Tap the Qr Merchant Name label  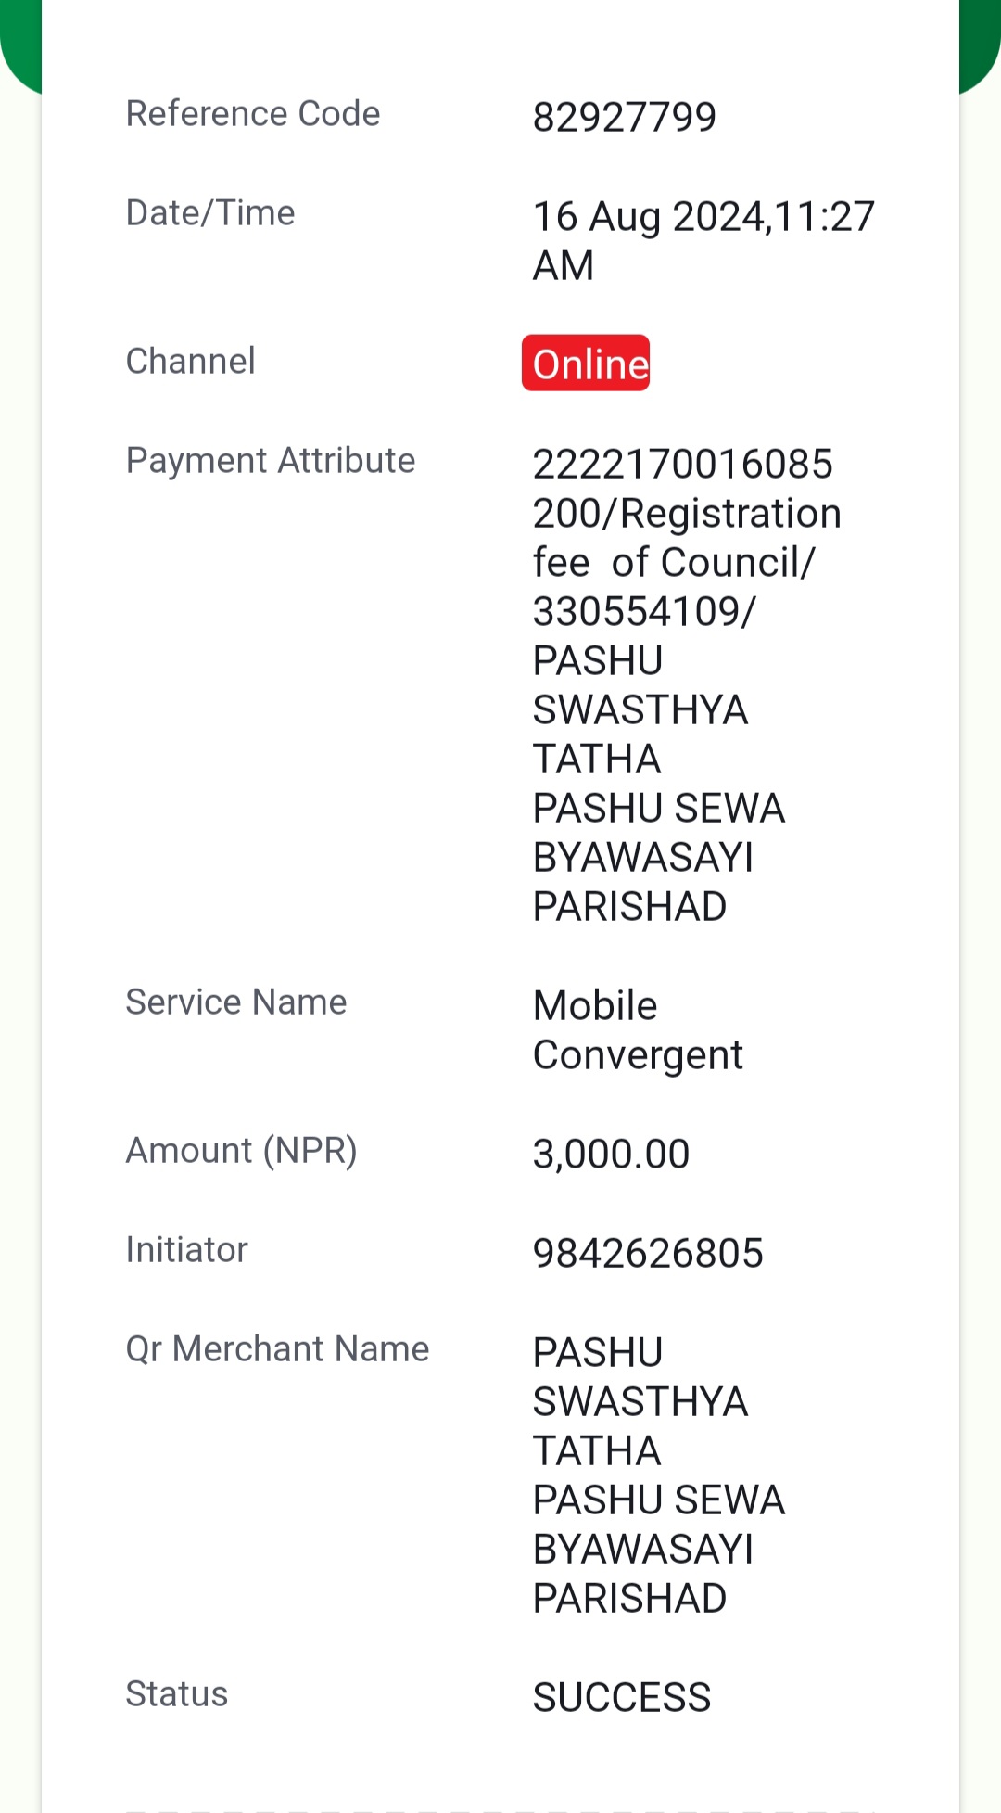click(278, 1348)
